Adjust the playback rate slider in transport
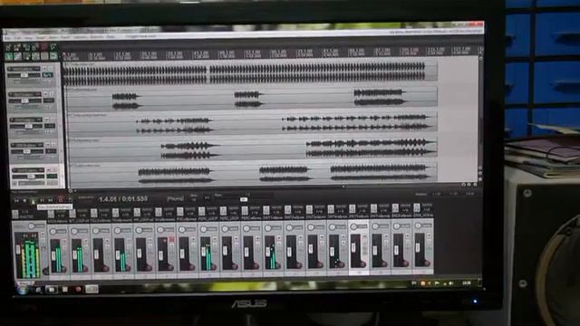Viewport: 580px width, 326px height. click(243, 199)
